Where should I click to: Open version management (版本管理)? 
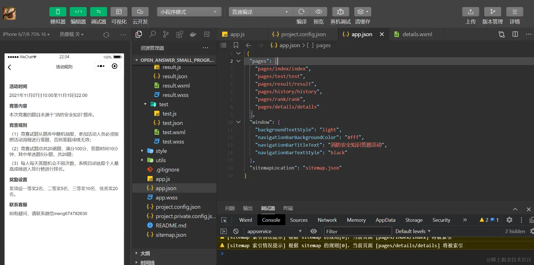(492, 12)
